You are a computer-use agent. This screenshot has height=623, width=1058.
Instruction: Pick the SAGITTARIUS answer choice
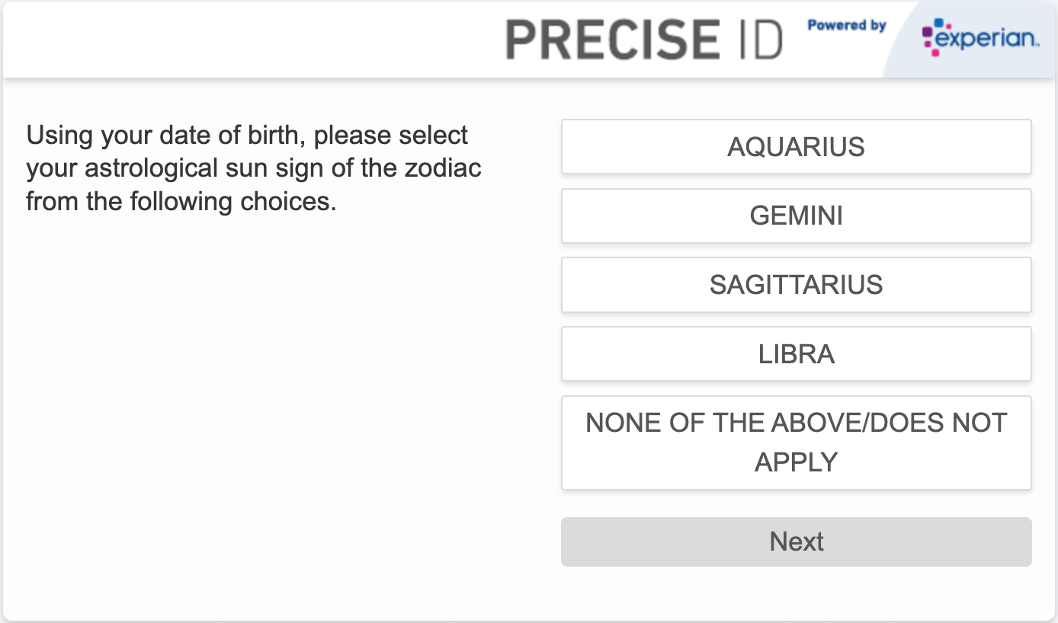click(x=796, y=285)
